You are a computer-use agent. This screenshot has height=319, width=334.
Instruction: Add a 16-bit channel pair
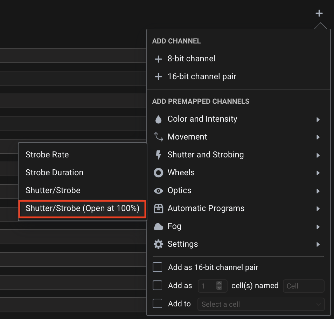pyautogui.click(x=202, y=76)
